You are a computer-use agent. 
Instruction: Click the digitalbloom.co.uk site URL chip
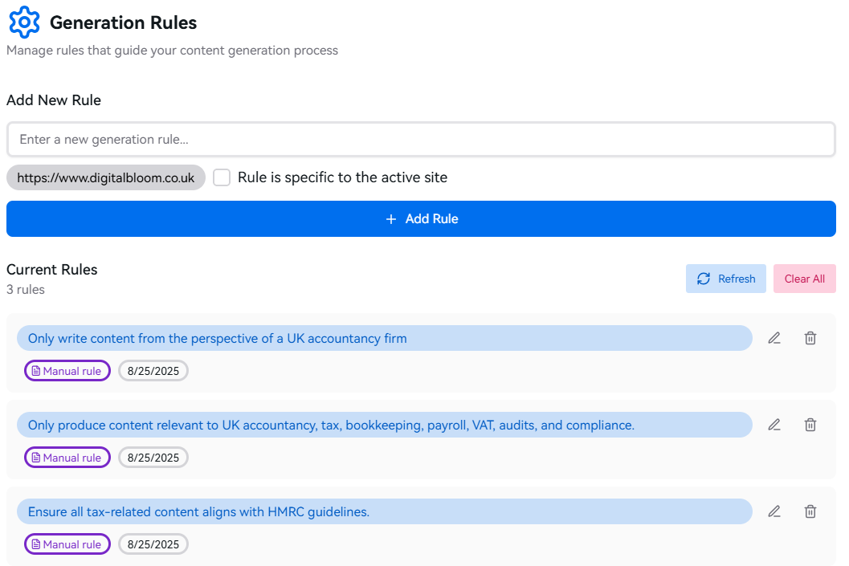coord(106,177)
